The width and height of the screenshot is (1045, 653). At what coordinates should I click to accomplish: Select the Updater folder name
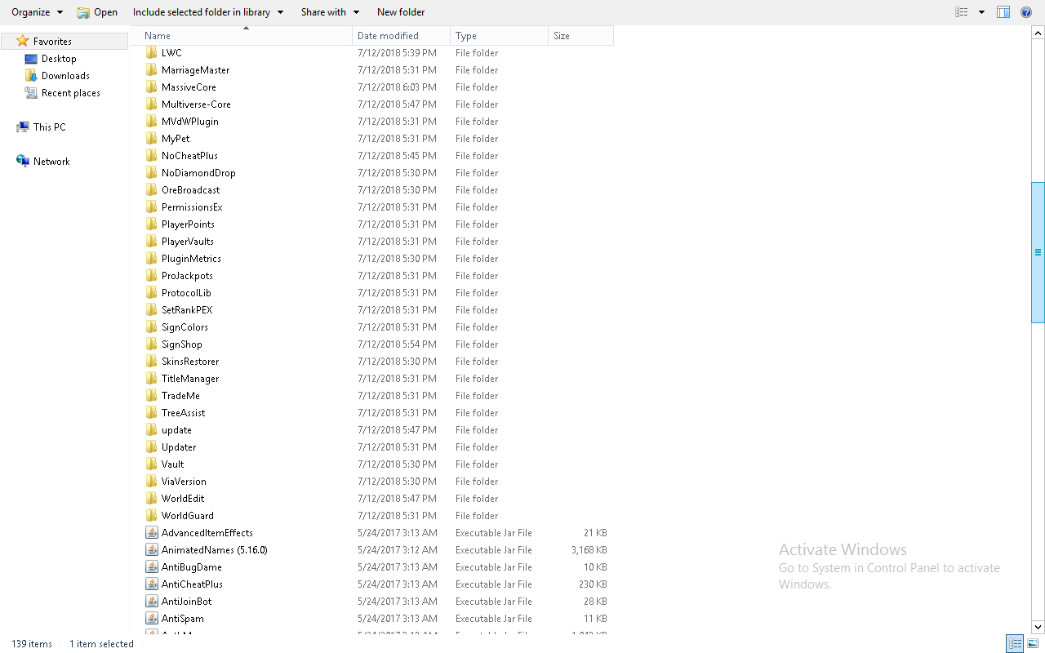[179, 447]
